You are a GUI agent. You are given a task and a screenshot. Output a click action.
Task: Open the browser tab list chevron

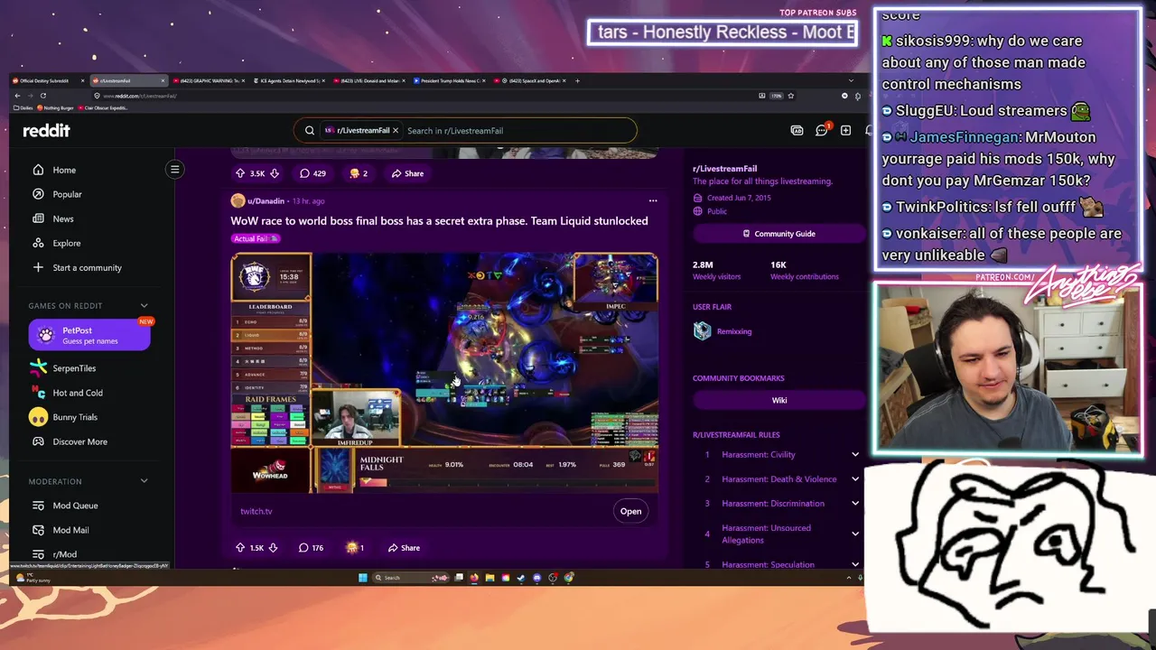click(850, 80)
